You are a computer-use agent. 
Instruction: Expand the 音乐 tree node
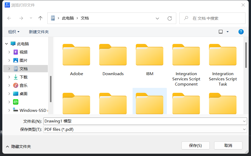click(x=9, y=85)
